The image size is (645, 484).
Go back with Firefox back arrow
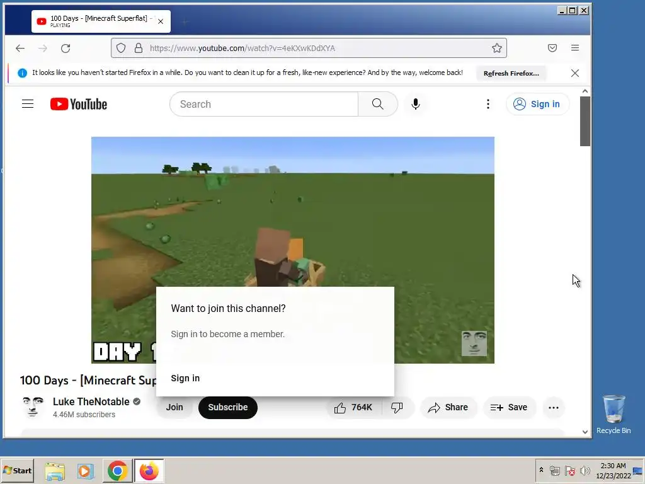coord(20,48)
